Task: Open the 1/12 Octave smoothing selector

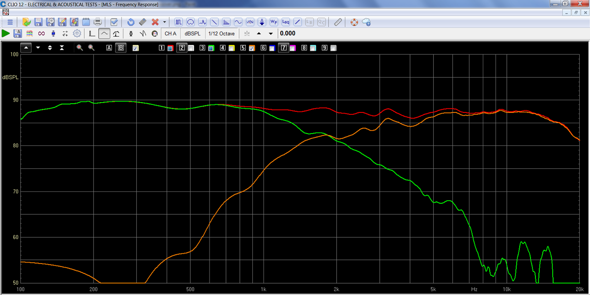Action: pos(221,33)
